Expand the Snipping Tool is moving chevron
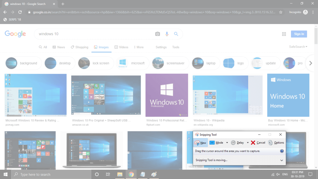 click(281, 160)
